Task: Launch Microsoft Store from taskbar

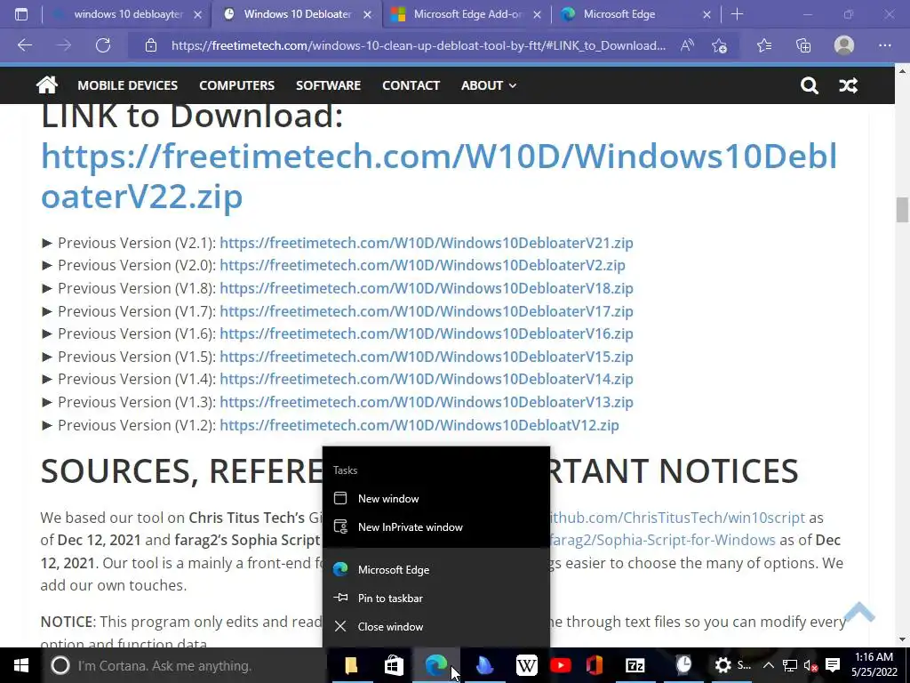Action: (x=394, y=665)
